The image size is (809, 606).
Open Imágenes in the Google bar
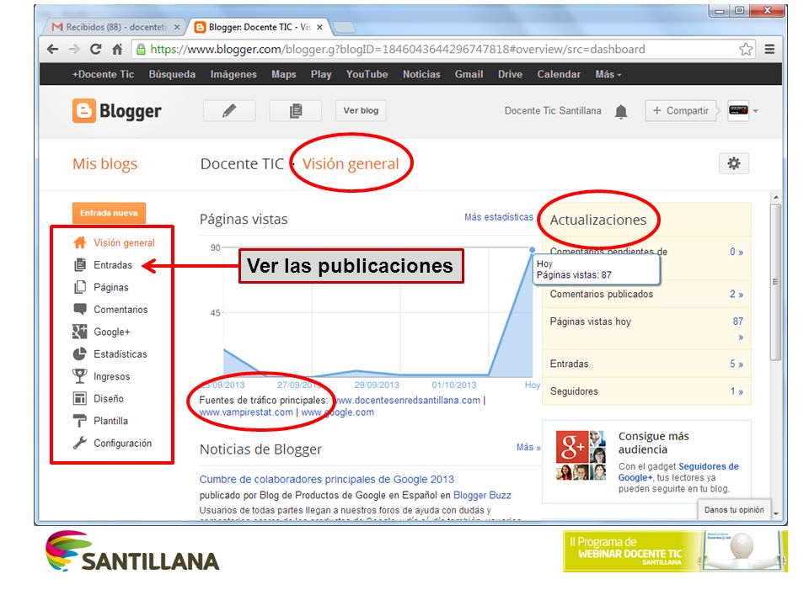point(233,74)
